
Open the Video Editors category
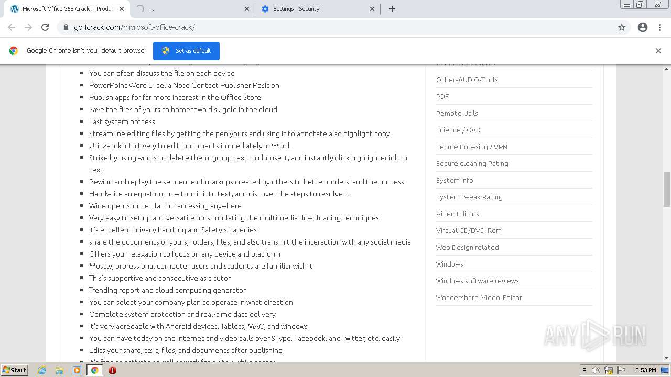458,214
